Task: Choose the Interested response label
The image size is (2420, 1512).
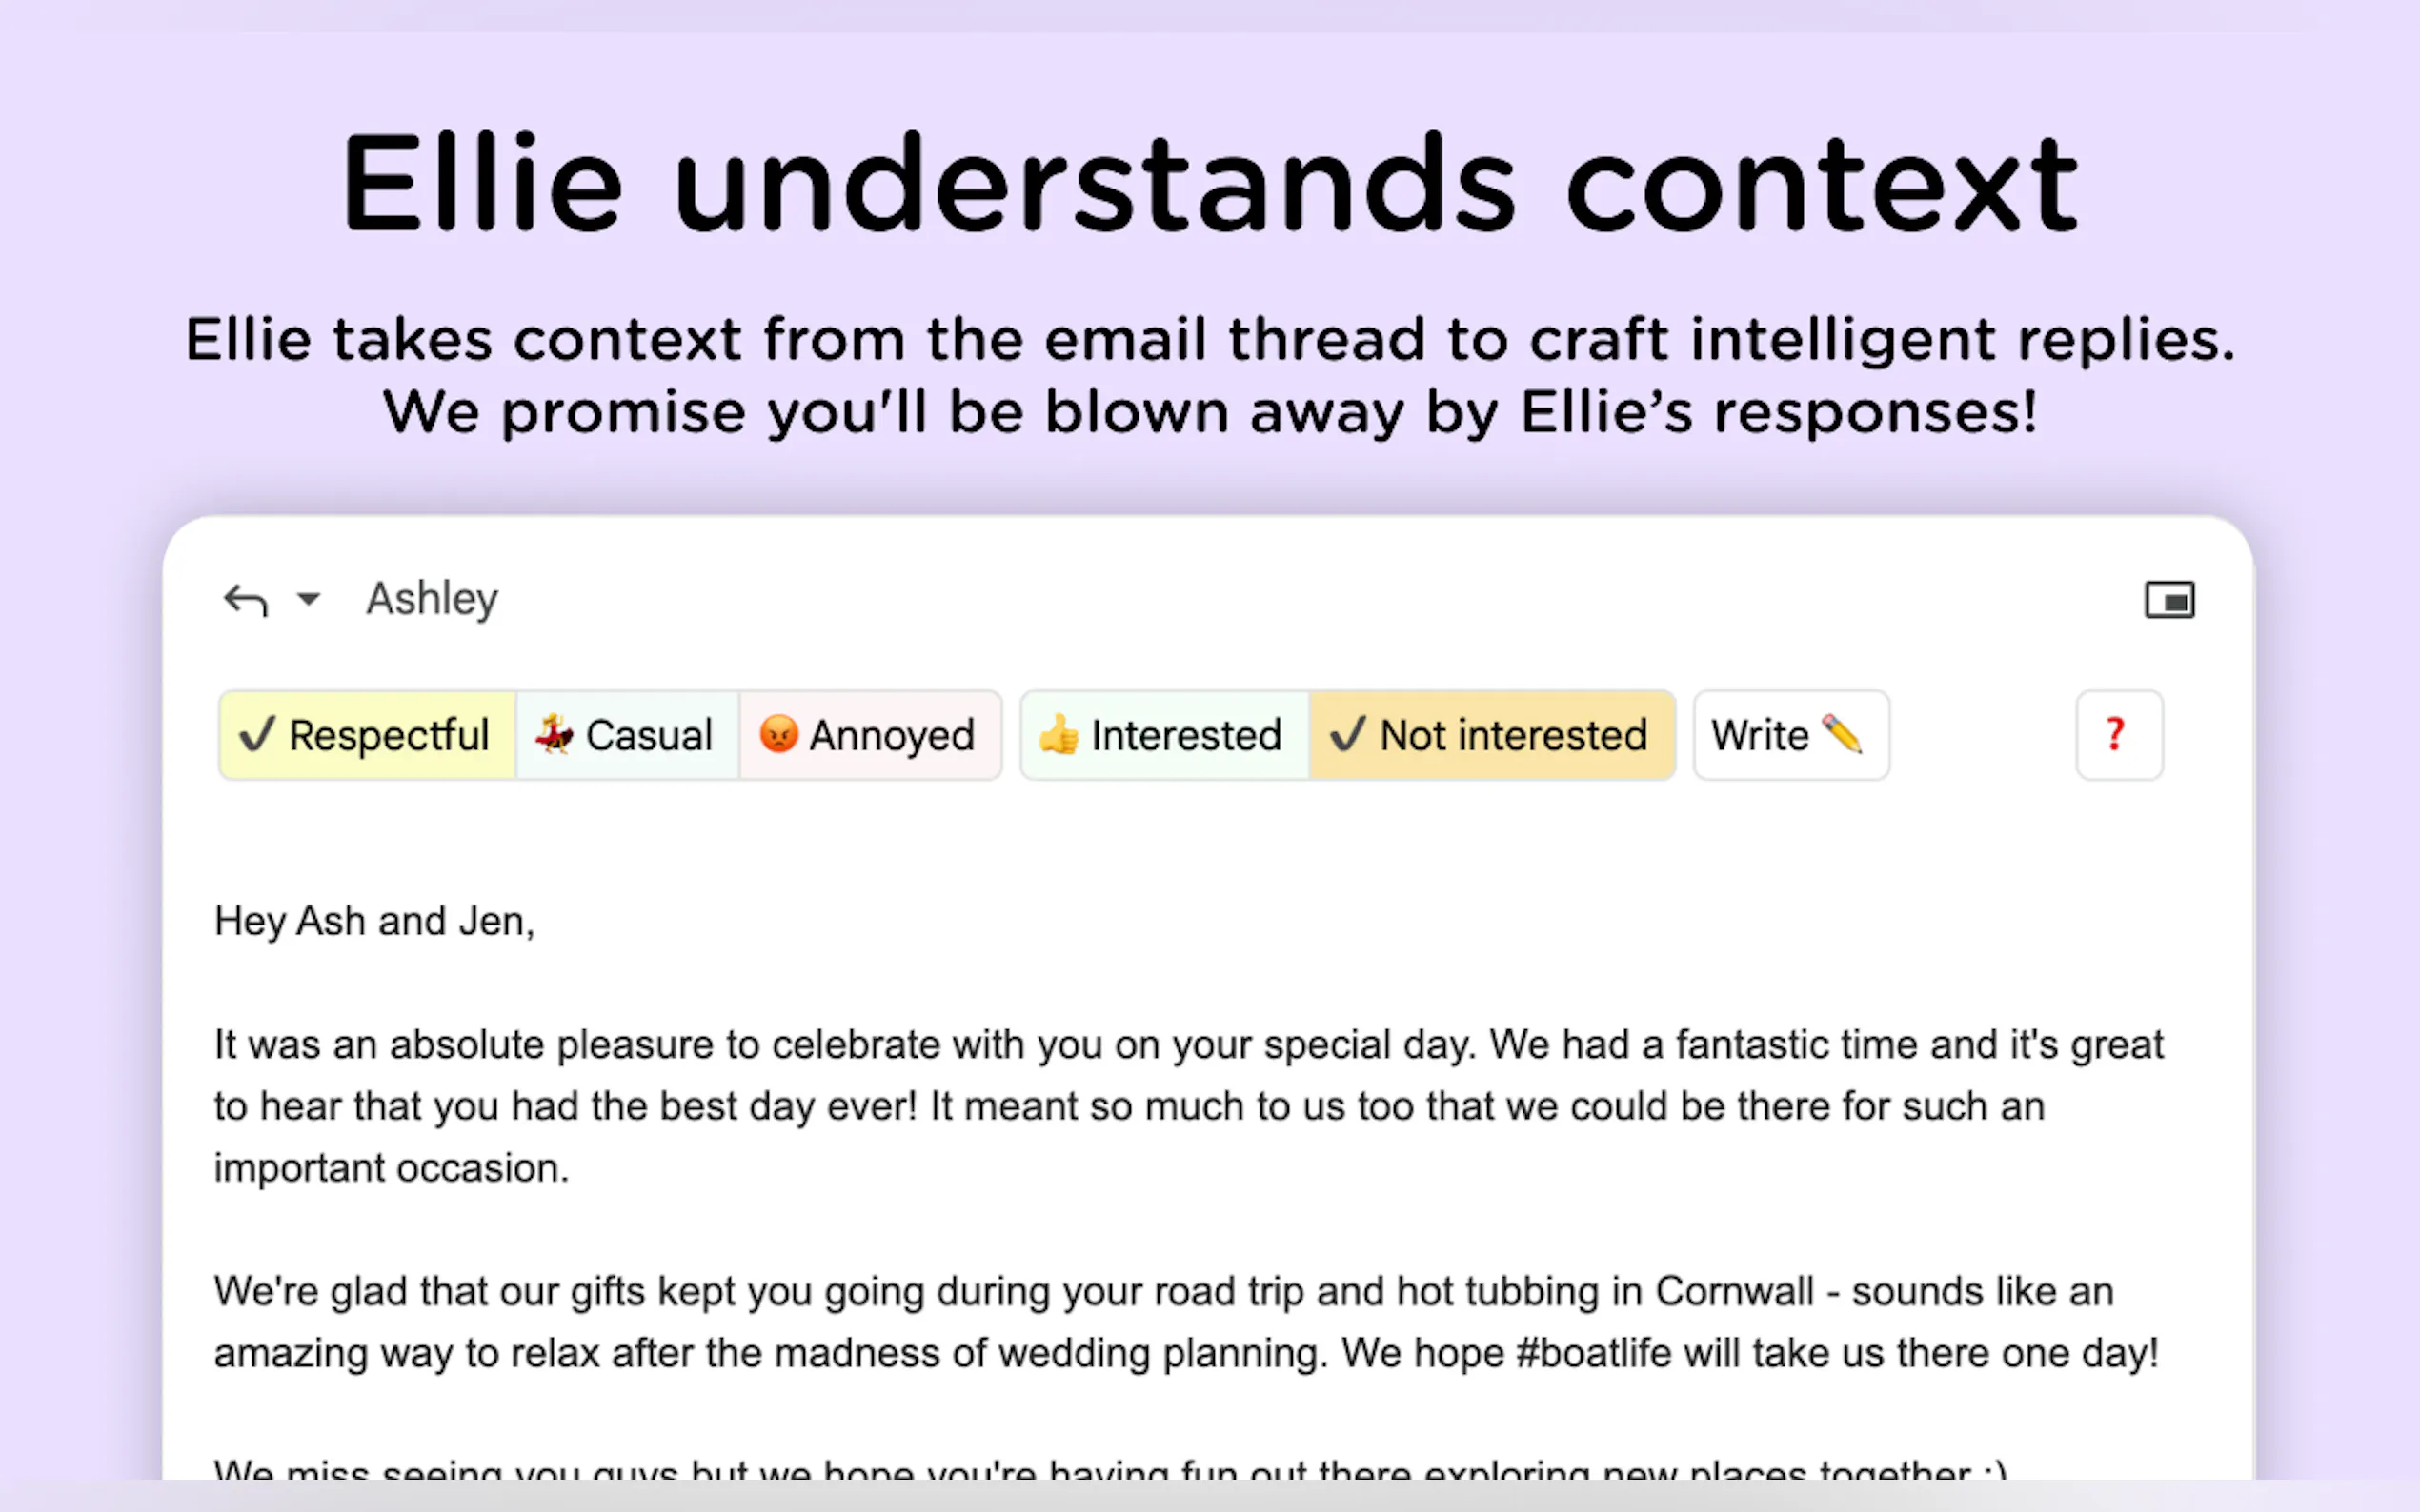Action: (x=1185, y=735)
